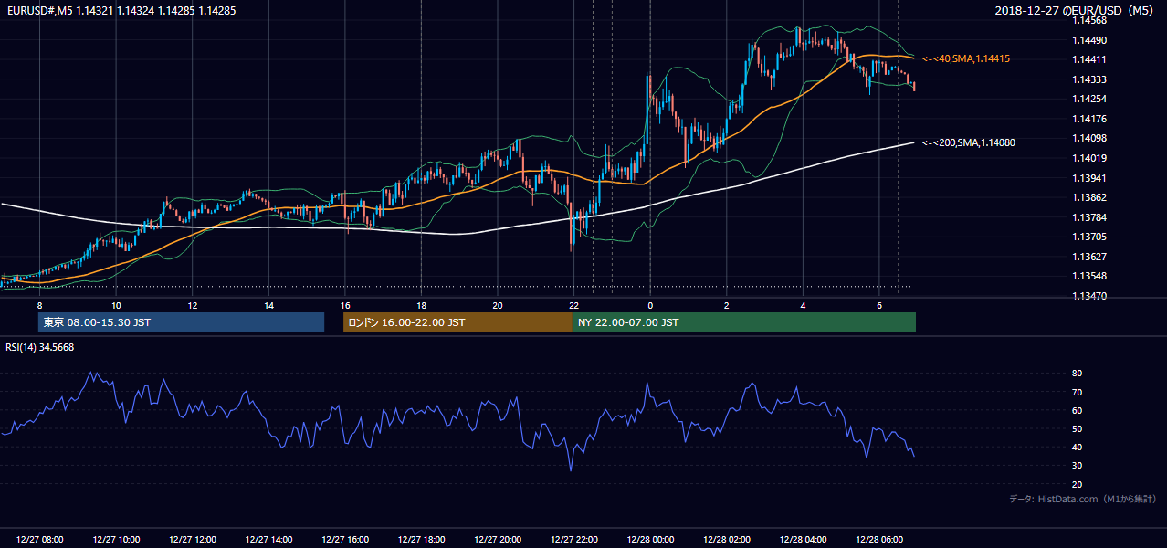Click hour tick 14 under price chart
Viewport: 1167px width, 548px height.
pos(269,305)
